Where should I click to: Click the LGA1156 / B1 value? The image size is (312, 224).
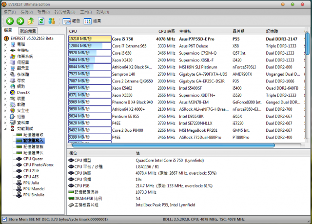(147, 166)
